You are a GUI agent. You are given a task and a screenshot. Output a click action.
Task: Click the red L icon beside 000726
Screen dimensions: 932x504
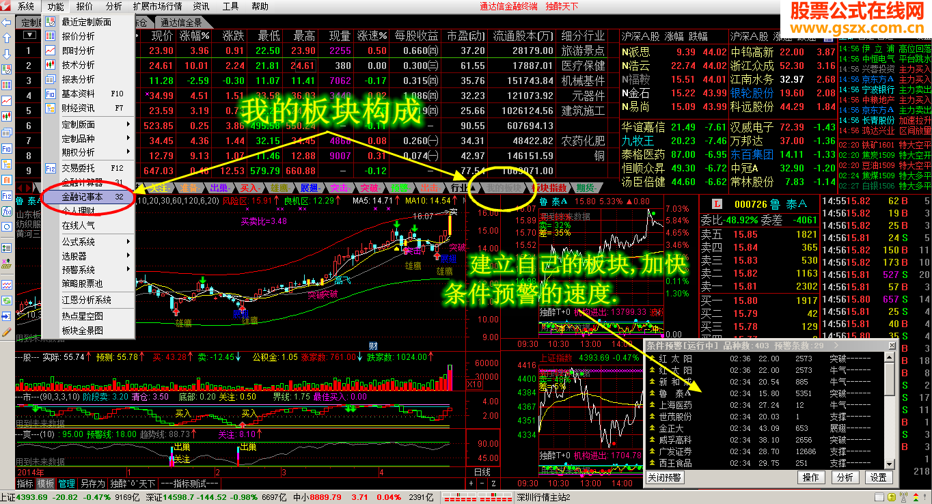click(717, 204)
